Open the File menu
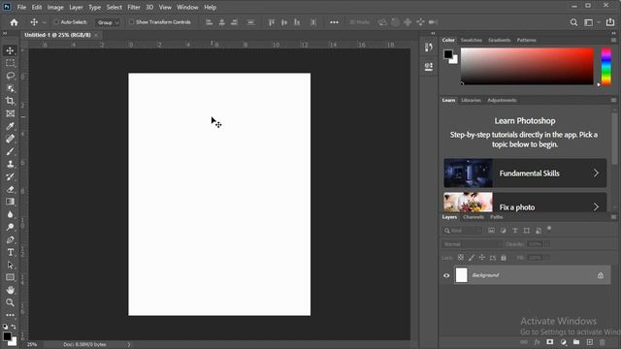Screen dimensions: 621x349 21,7
